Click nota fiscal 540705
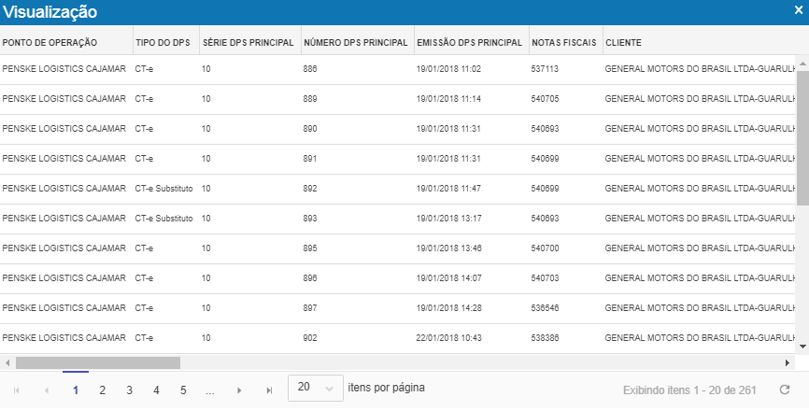This screenshot has height=411, width=809. coord(545,98)
